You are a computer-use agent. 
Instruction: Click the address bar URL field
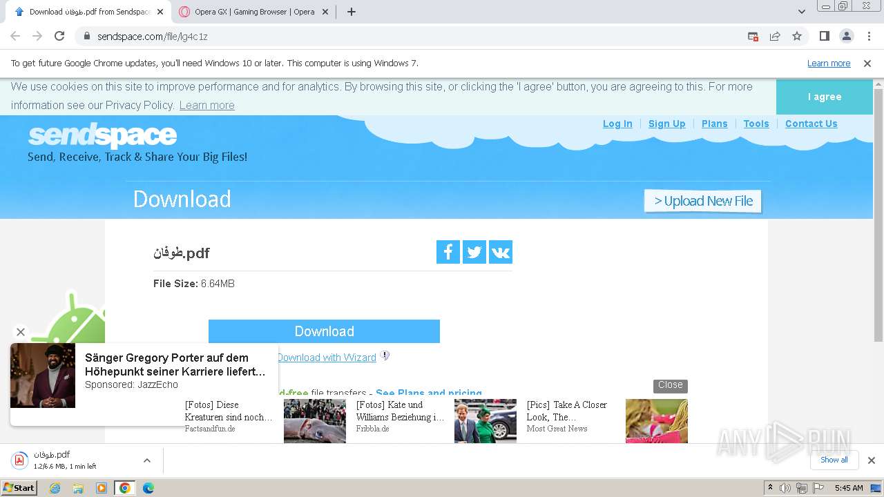pyautogui.click(x=414, y=36)
